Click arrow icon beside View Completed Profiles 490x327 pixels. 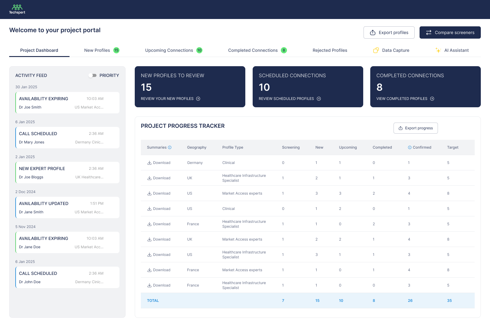coord(432,99)
